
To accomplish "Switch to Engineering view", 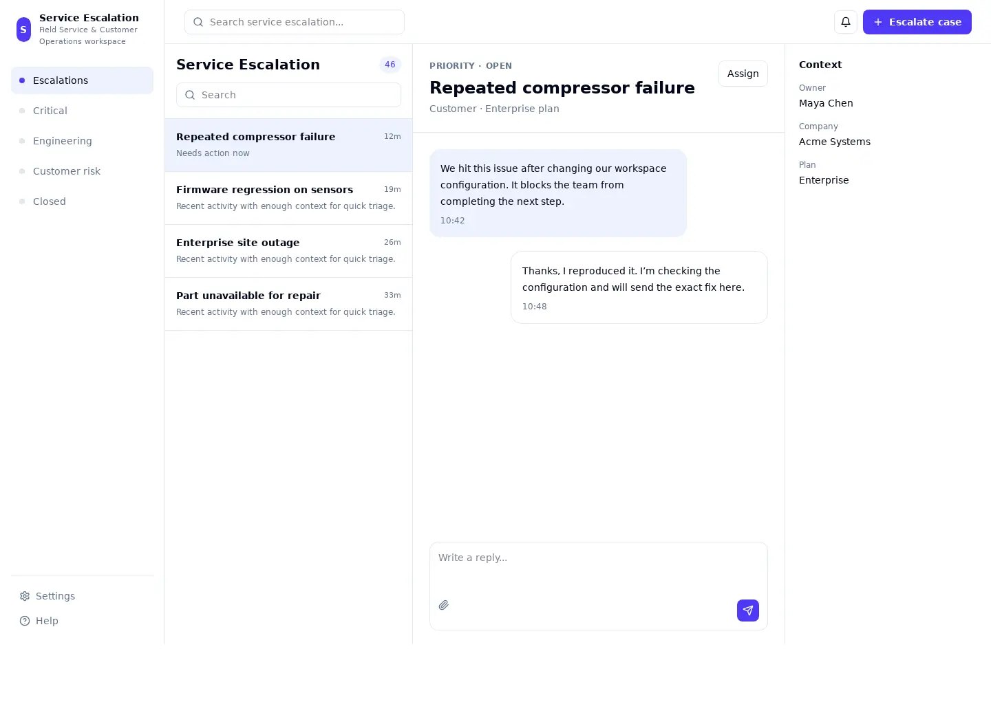I will pyautogui.click(x=82, y=141).
